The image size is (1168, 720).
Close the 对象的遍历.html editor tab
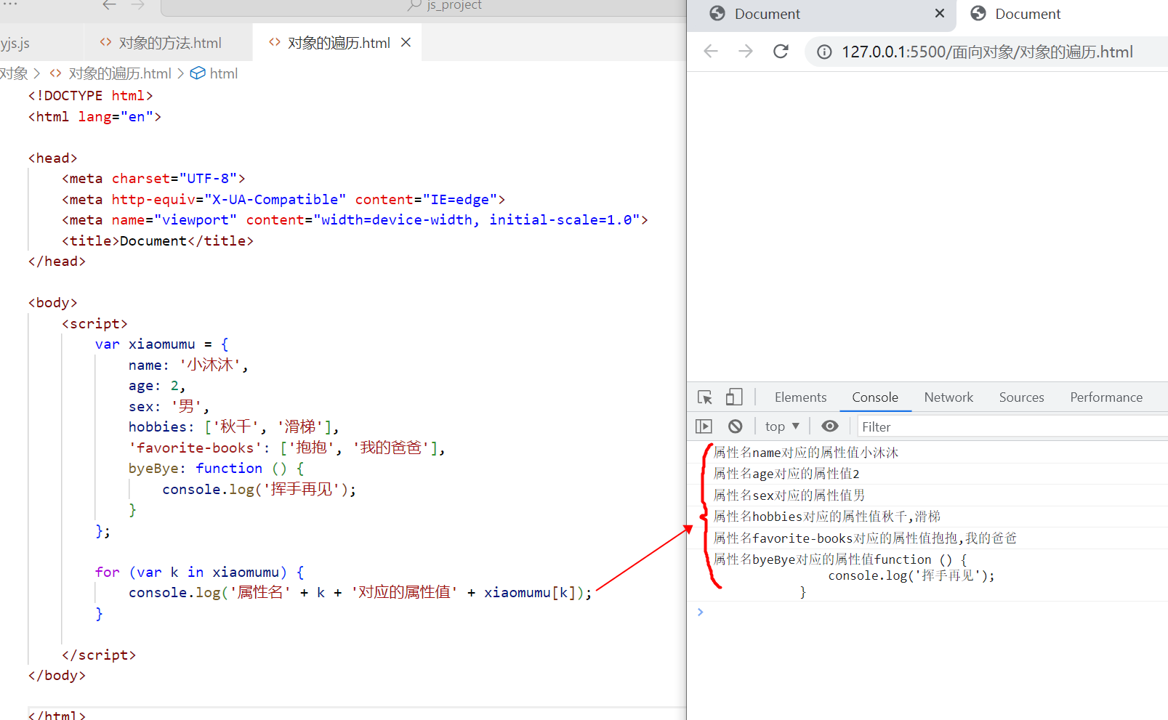[406, 43]
